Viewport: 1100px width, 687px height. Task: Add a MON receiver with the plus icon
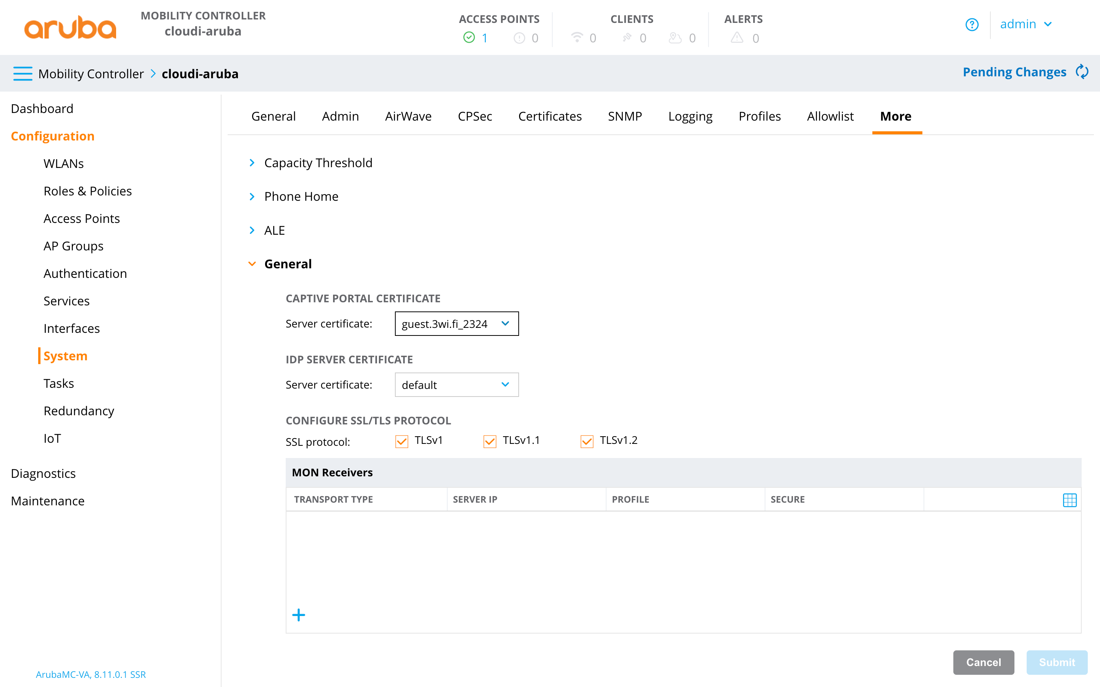[299, 615]
